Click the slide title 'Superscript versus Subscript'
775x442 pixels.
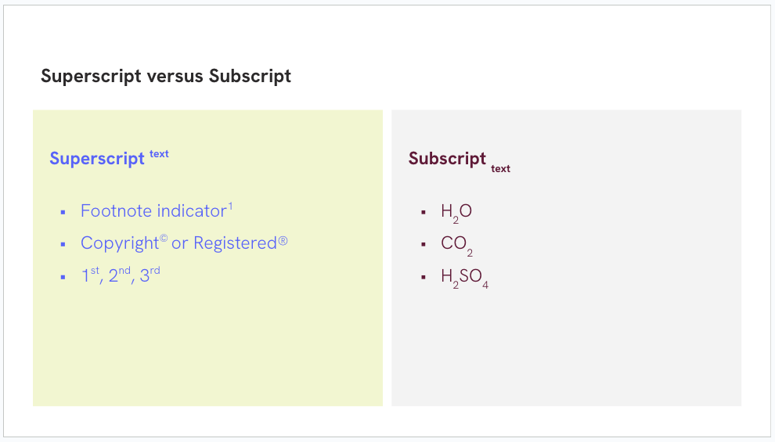166,77
